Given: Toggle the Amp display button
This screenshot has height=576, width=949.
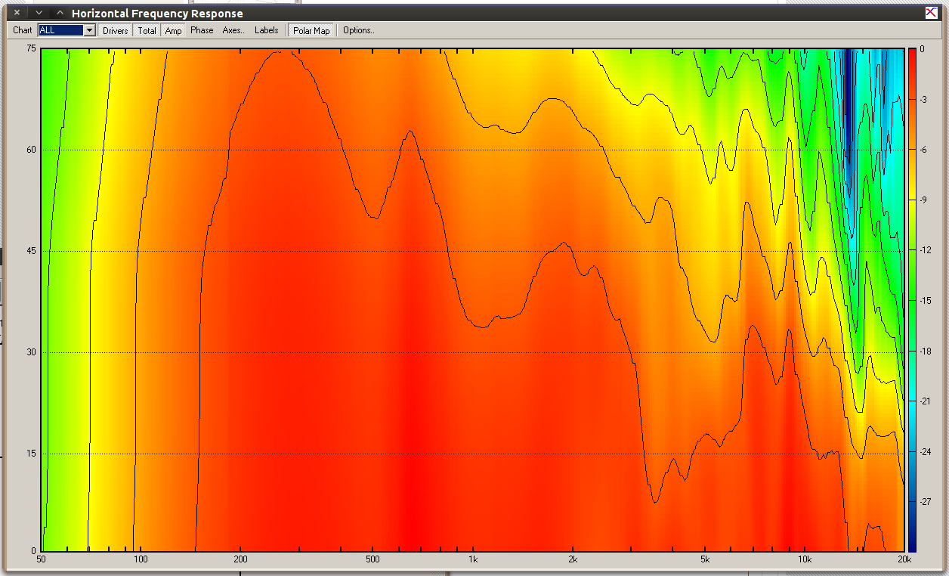Looking at the screenshot, I should tap(174, 30).
